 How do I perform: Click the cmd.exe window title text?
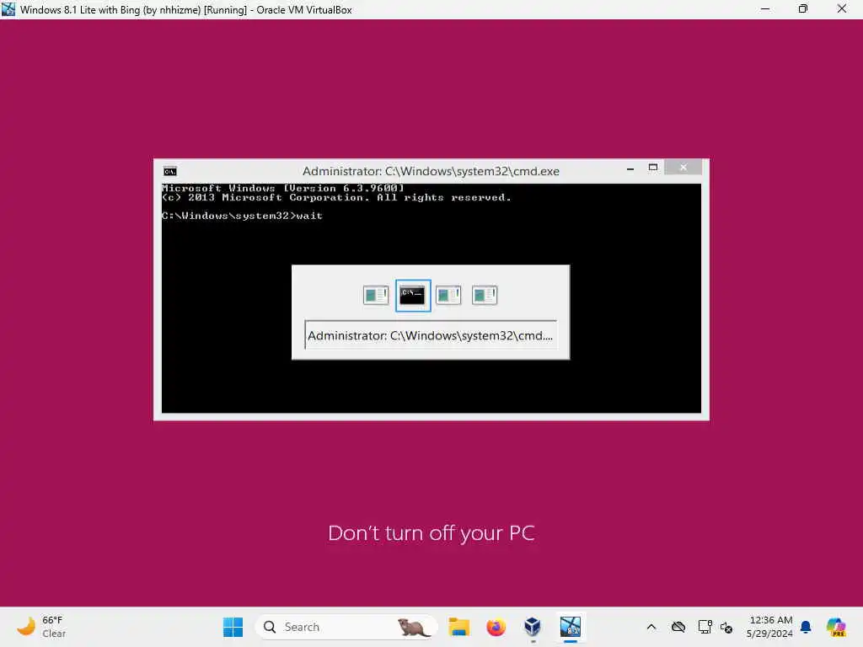(x=431, y=171)
